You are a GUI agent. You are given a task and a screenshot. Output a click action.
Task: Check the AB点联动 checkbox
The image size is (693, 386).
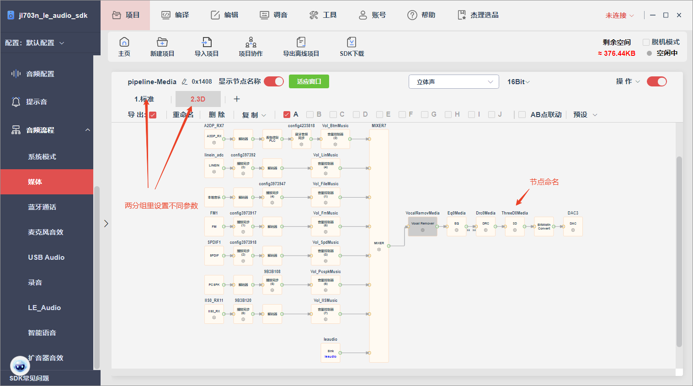pyautogui.click(x=522, y=114)
